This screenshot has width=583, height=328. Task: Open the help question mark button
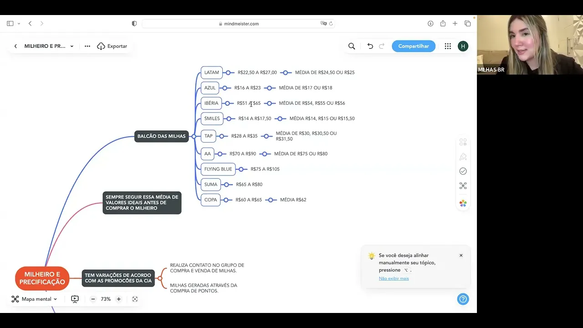point(463,299)
